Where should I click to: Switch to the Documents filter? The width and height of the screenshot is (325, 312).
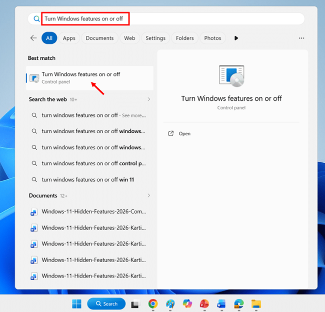click(x=99, y=38)
